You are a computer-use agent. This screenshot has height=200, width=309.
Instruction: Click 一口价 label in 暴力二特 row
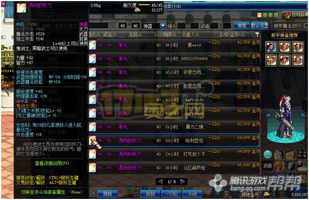click(x=214, y=124)
